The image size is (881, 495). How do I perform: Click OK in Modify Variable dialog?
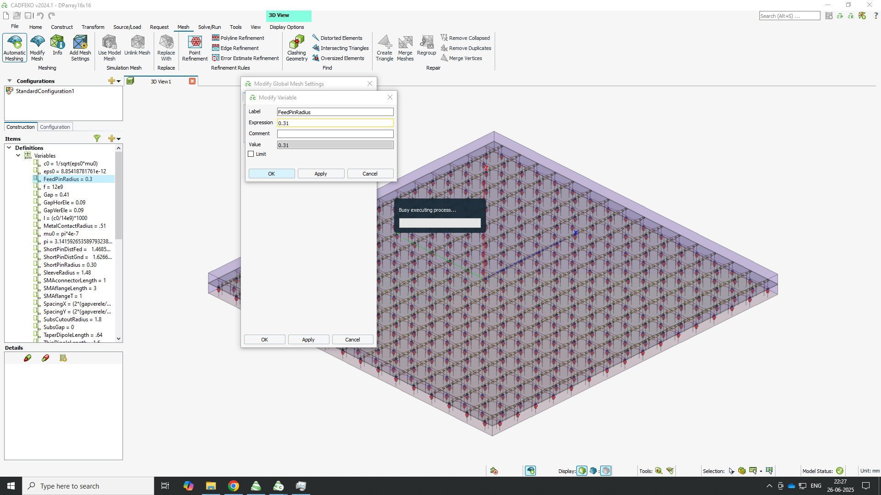(272, 174)
